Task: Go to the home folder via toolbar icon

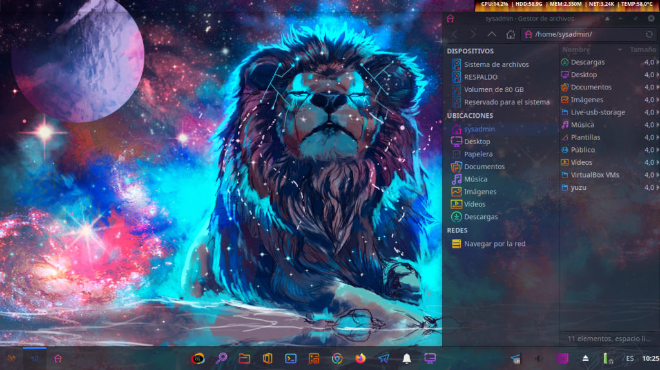Action: coord(510,34)
